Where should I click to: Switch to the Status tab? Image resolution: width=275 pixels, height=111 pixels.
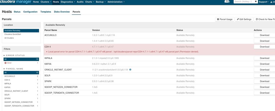click(x=17, y=12)
